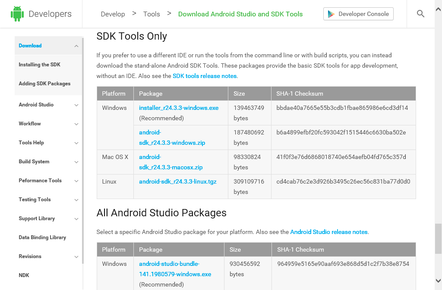Download android-sdk_r24.3.3-linux.tgz
442x290 pixels.
[x=178, y=181]
